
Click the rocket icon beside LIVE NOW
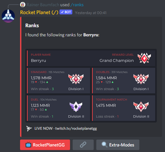29,128
